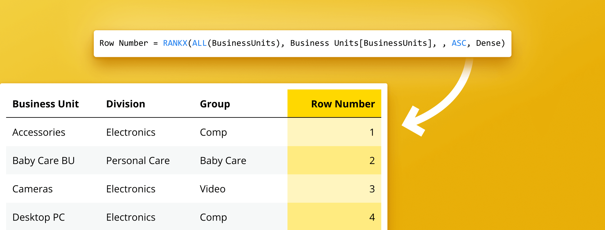Click the Video group cell
The height and width of the screenshot is (230, 605).
coord(212,189)
